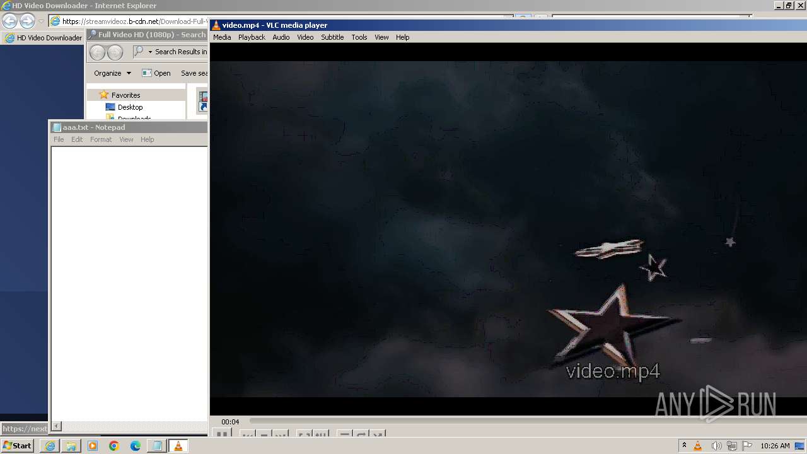Open the VLC View menu

coord(381,37)
